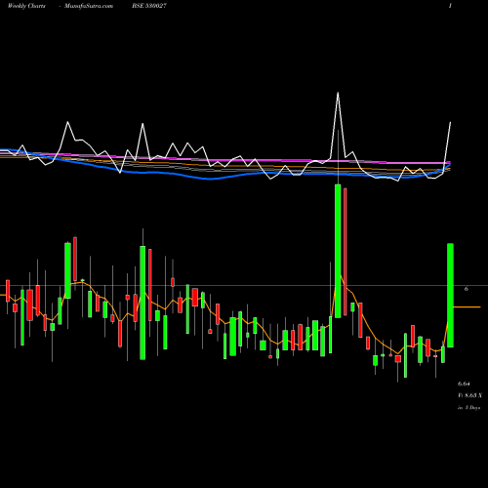Viewport: 488px width, 488px height.
Task: Click the volume text "V: 8.63 X"
Action: (x=469, y=395)
